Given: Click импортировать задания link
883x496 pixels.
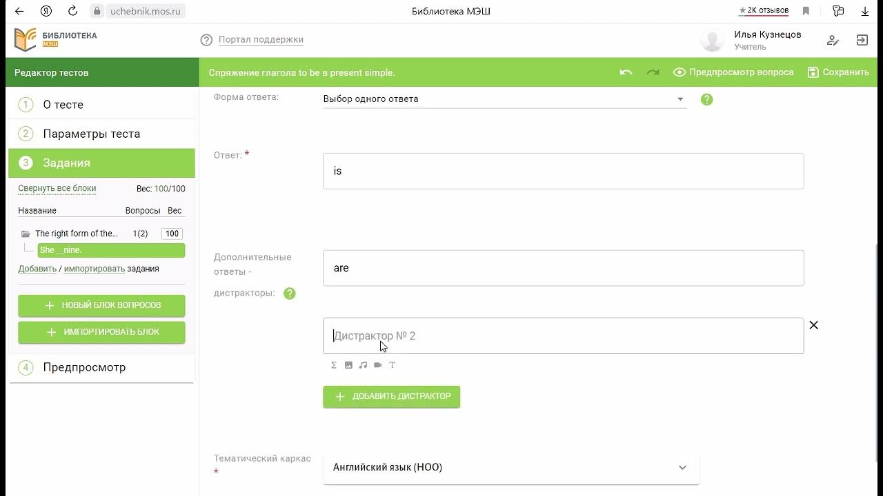Looking at the screenshot, I should tap(95, 269).
